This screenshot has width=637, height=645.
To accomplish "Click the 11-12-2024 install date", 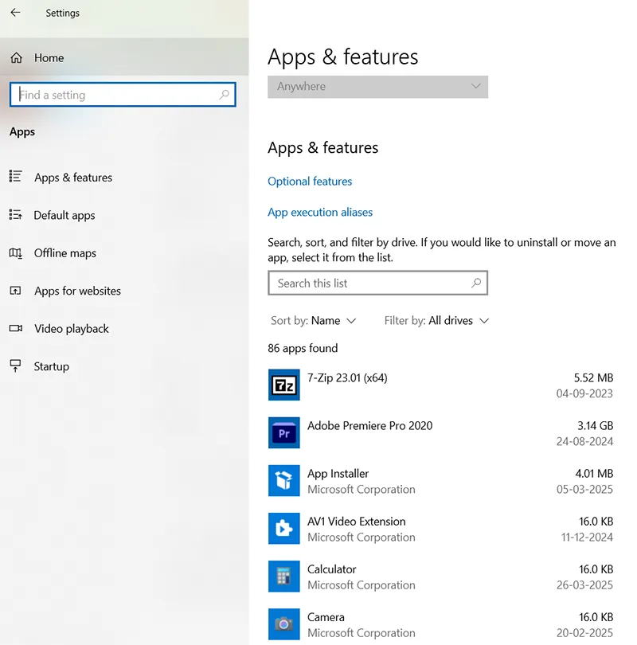I will (x=587, y=537).
